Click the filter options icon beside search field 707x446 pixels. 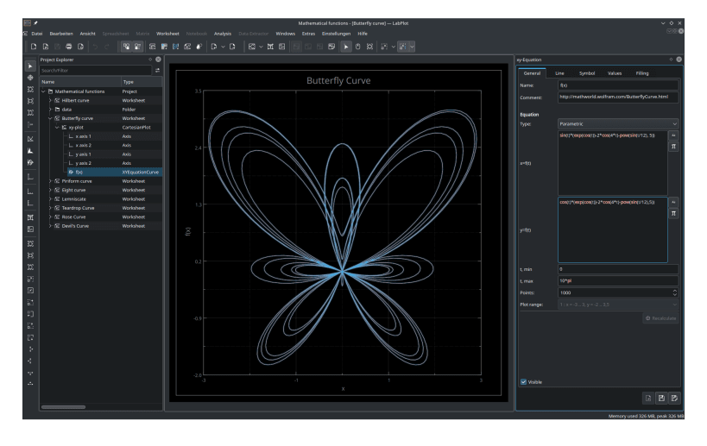(x=157, y=70)
